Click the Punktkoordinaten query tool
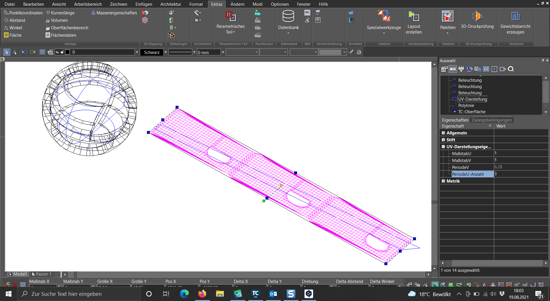The image size is (550, 301). [x=23, y=13]
